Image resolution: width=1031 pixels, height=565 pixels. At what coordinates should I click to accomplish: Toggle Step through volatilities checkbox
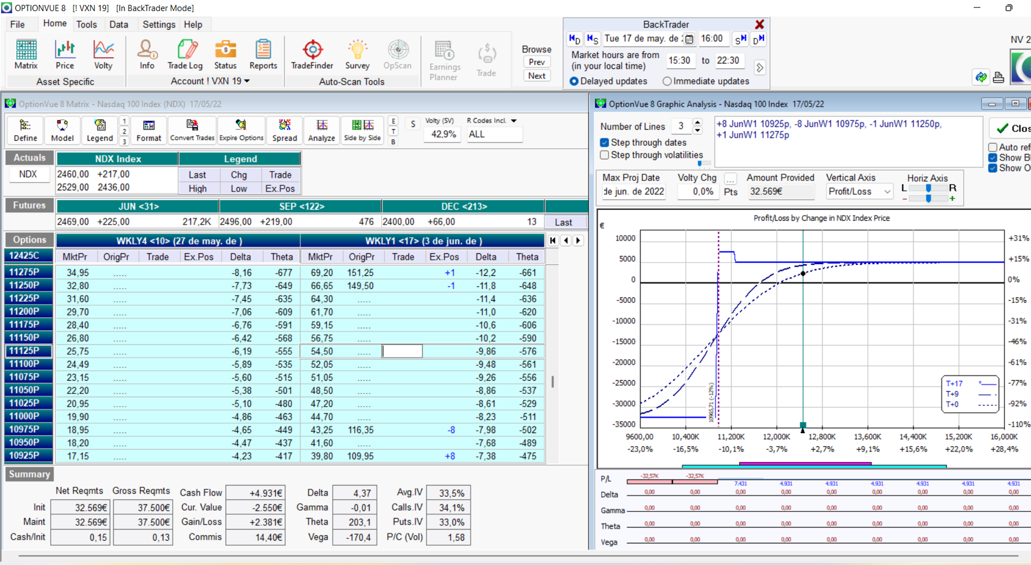coord(604,155)
